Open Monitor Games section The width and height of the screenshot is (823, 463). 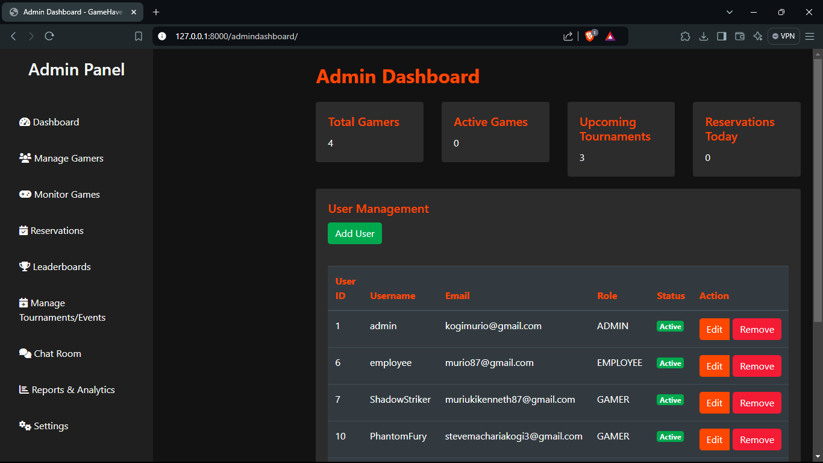[60, 194]
